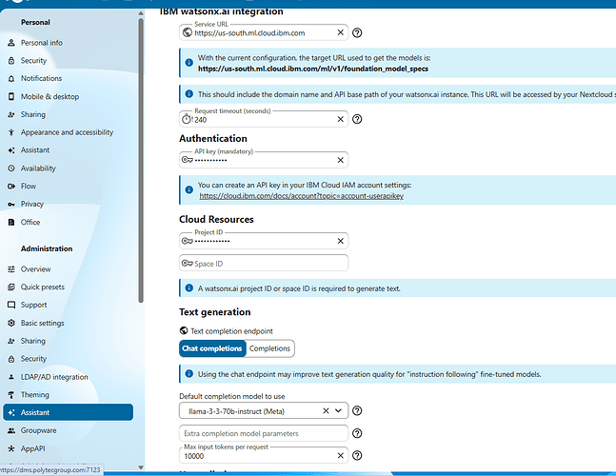This screenshot has width=616, height=476.
Task: Open the default completion model dropdown arrow
Action: point(339,410)
